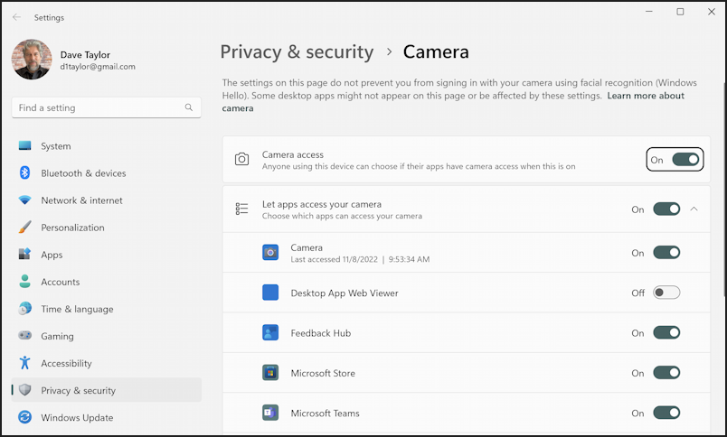This screenshot has height=437, width=727.
Task: Disable Microsoft Store camera access
Action: click(x=666, y=373)
